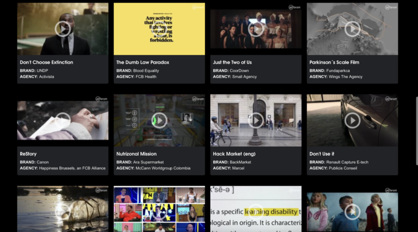Screen dimensions: 418x232
Task: Click the BackMarket brand name
Action: (241, 162)
